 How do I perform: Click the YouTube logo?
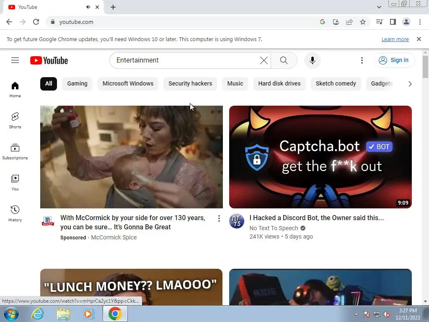coord(49,60)
